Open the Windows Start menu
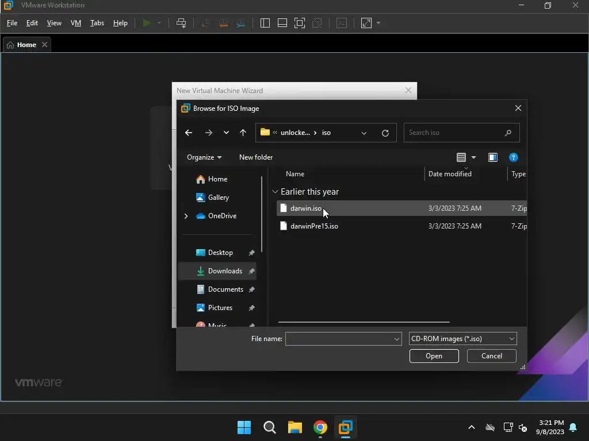589x441 pixels. 244,427
